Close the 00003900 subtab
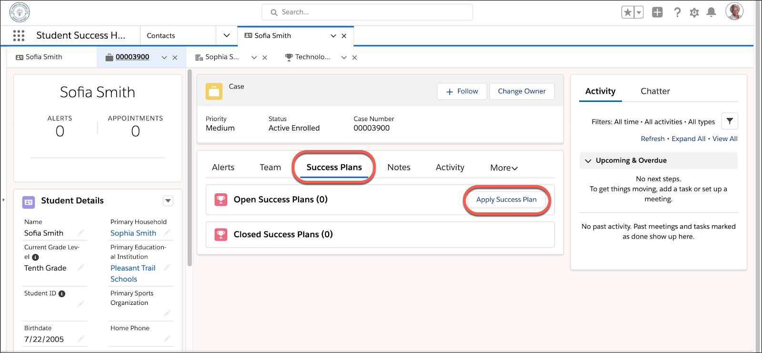Viewport: 762px width, 353px height. 175,58
